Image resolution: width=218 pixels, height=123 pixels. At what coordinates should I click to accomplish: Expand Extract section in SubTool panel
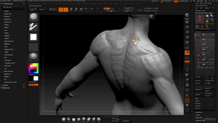click(x=198, y=108)
